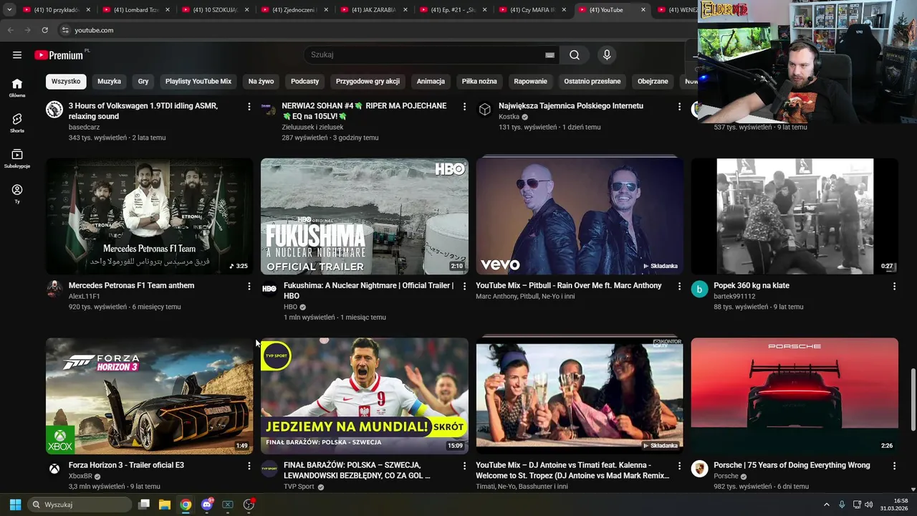Viewport: 917px width, 516px height.
Task: Open Chrome from the taskbar
Action: tap(186, 505)
